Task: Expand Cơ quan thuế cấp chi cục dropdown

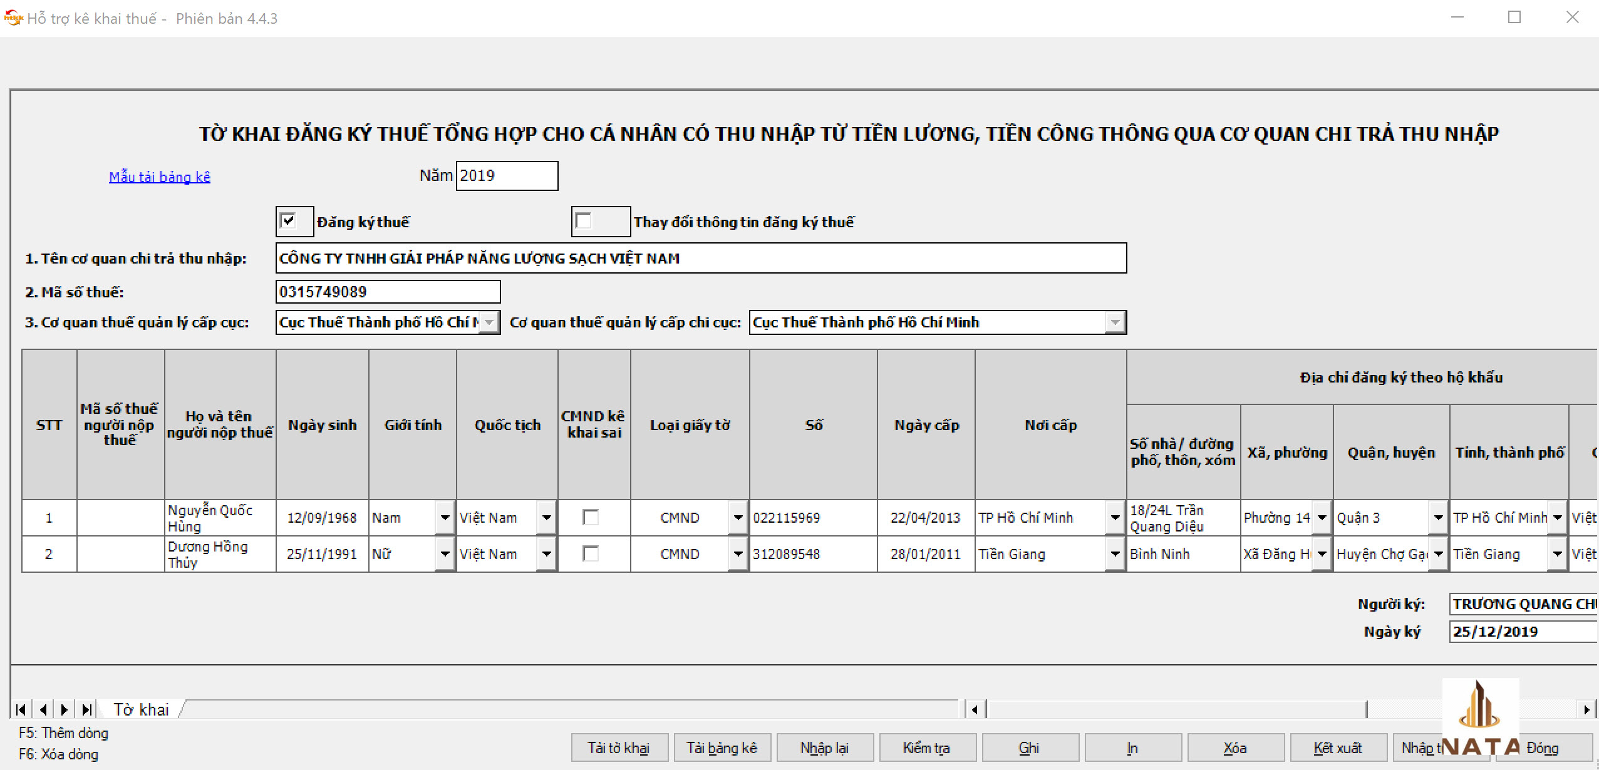Action: click(x=1115, y=322)
